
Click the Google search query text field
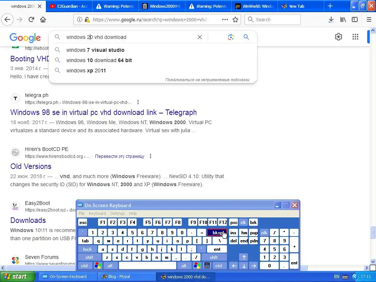pos(130,37)
